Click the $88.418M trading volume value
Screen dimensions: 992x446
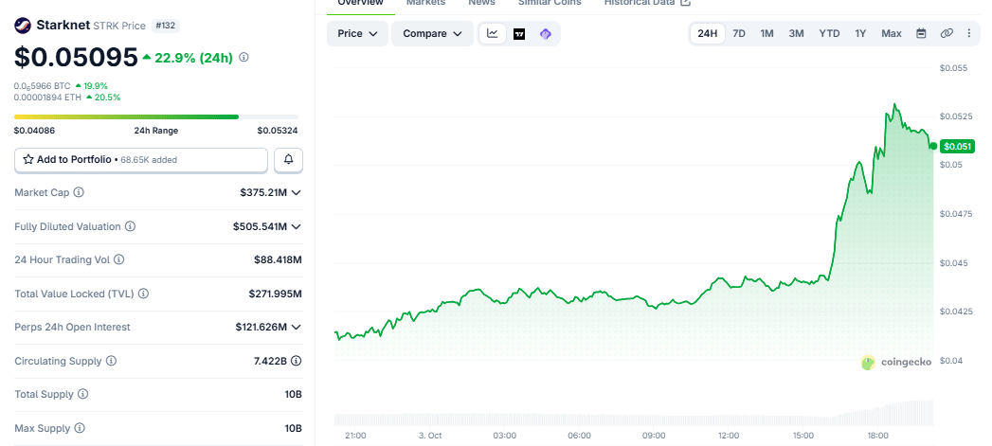coord(278,259)
